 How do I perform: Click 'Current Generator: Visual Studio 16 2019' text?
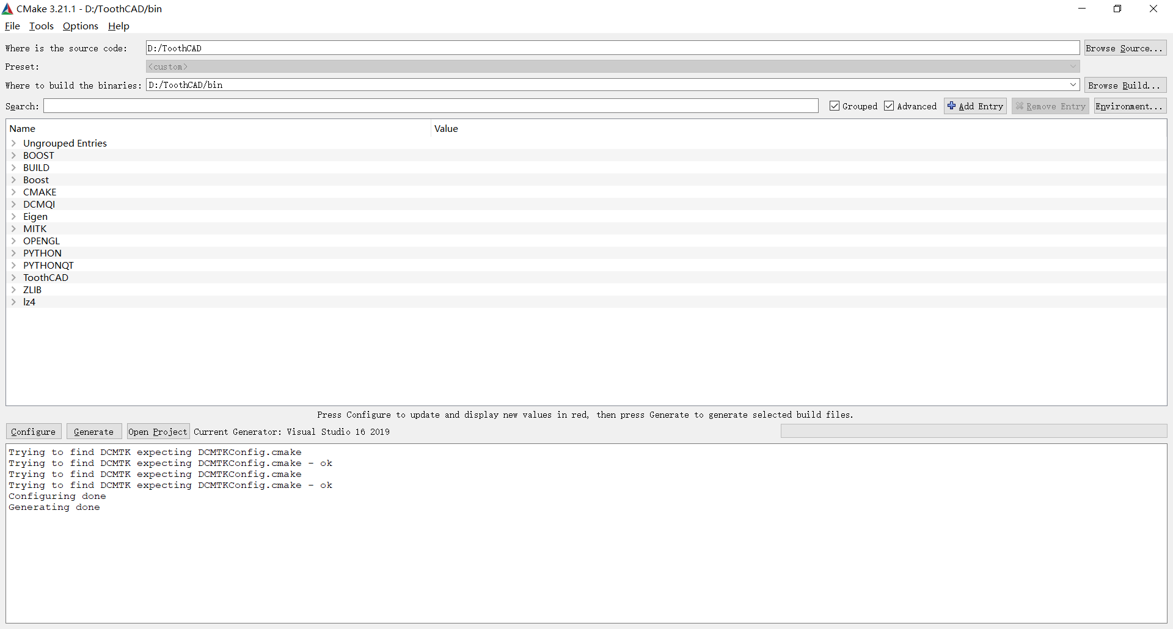292,432
